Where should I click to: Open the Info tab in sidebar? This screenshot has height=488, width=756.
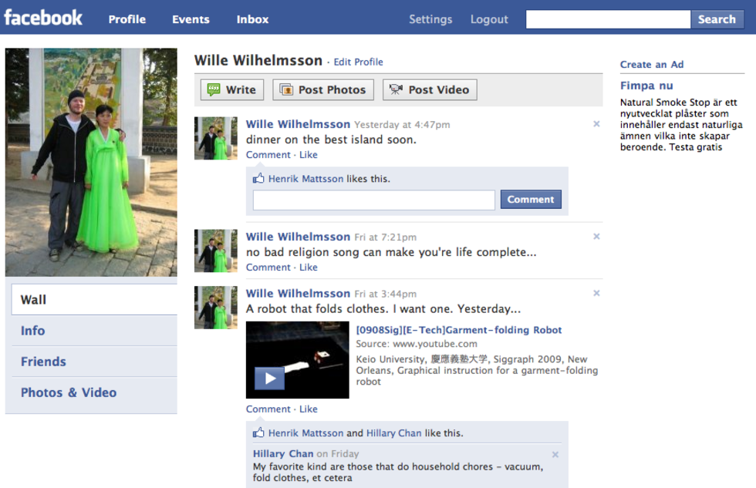click(x=33, y=331)
